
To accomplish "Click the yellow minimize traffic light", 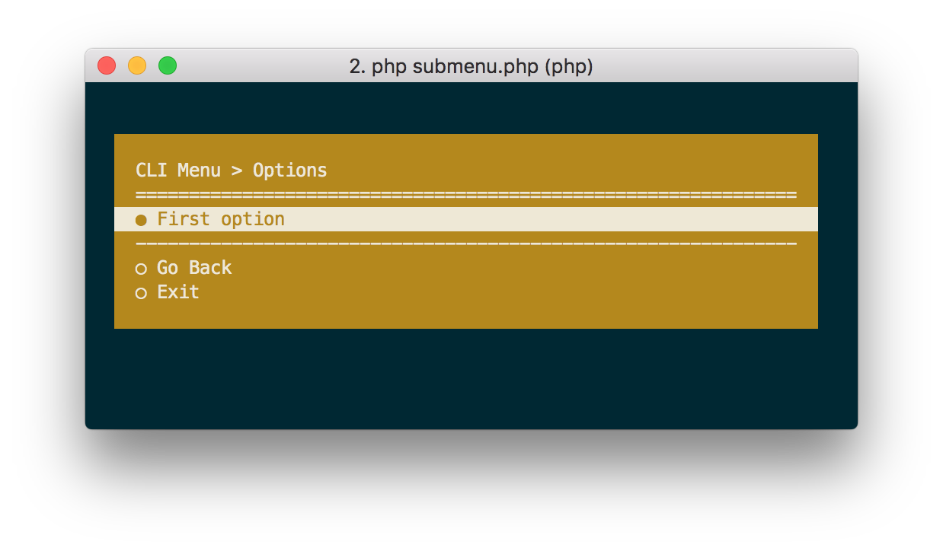I will point(137,66).
